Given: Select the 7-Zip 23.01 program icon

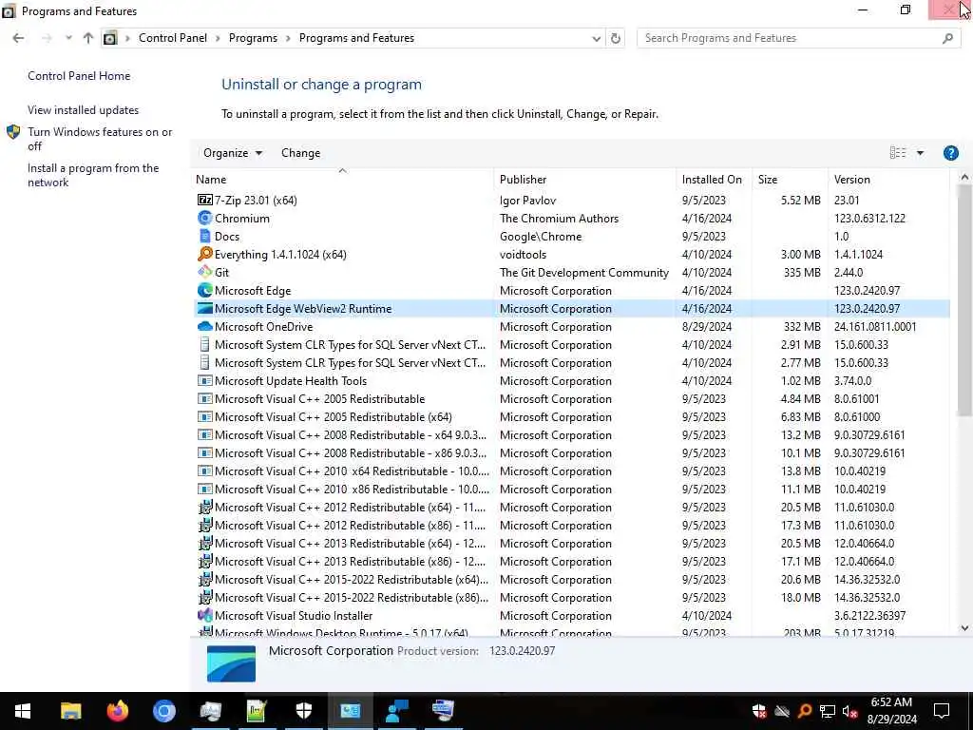Looking at the screenshot, I should click(205, 200).
